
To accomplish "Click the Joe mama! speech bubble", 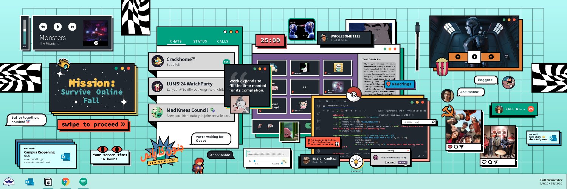I will [x=470, y=91].
